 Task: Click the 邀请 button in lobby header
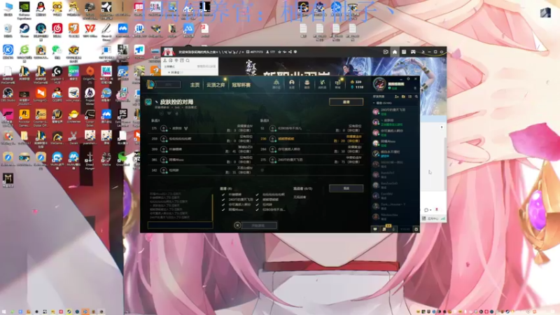346,101
